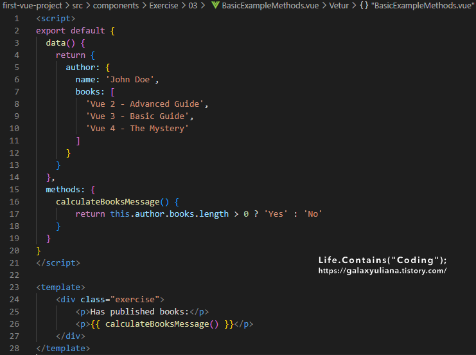Click the opening <template> tag

click(60, 287)
